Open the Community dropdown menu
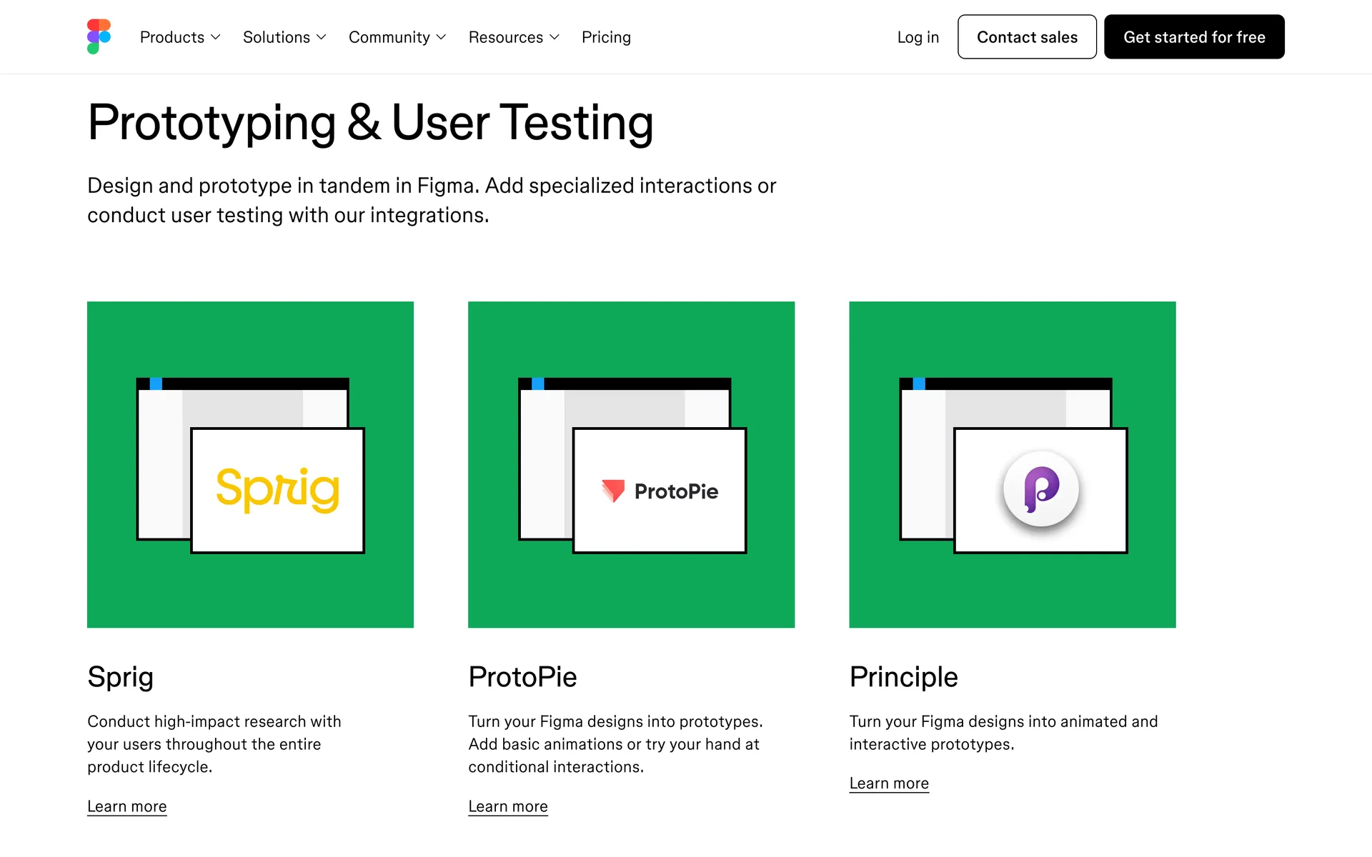Image resolution: width=1372 pixels, height=857 pixels. [397, 37]
